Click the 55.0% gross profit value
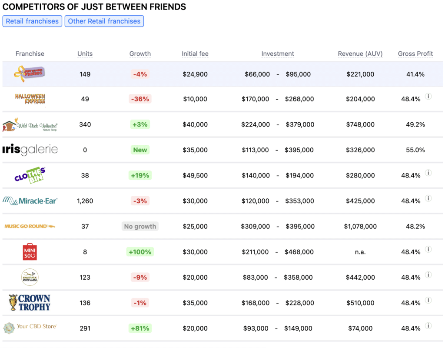 tap(415, 150)
